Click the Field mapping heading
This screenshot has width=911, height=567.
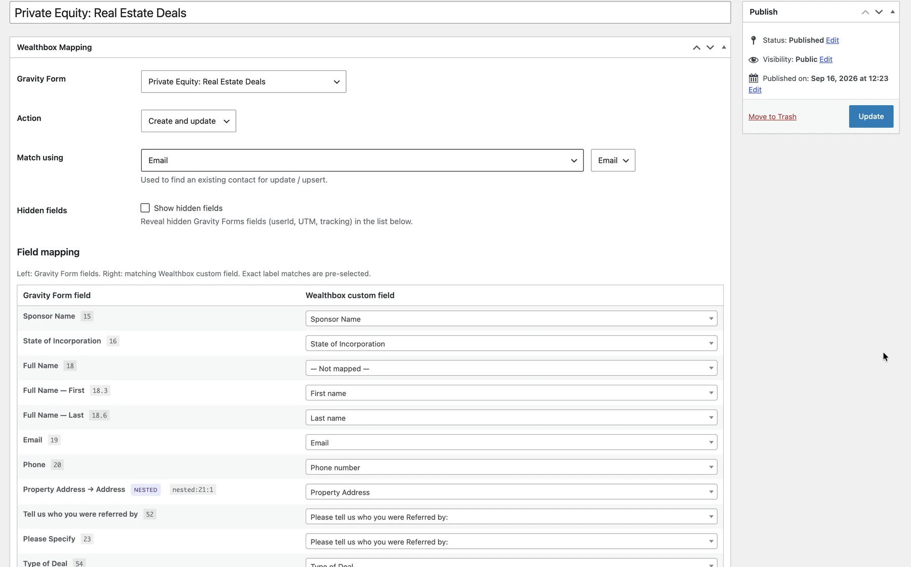pos(48,252)
